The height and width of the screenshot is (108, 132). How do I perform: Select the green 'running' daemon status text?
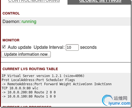[x=29, y=22]
